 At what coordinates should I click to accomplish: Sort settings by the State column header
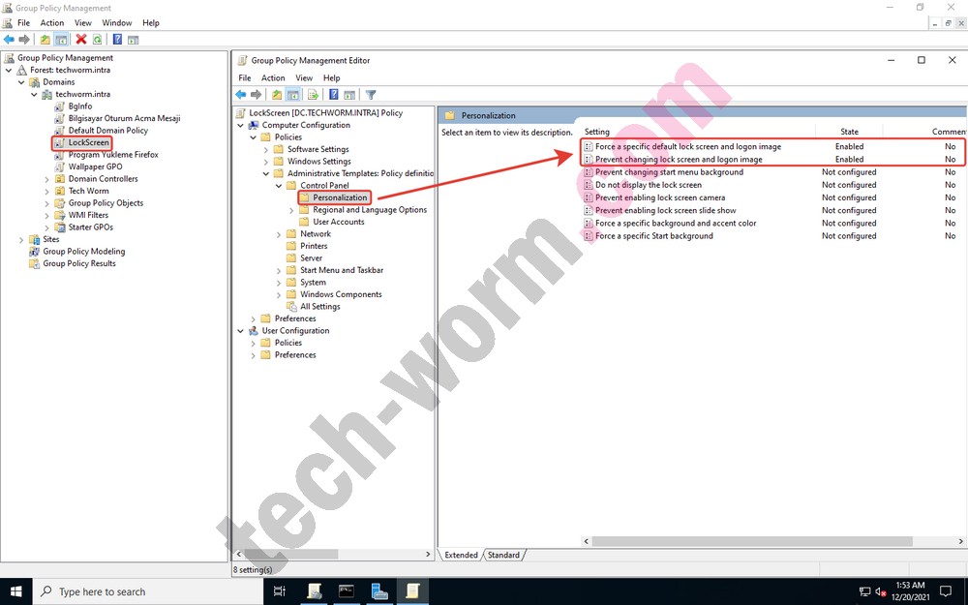pos(849,132)
